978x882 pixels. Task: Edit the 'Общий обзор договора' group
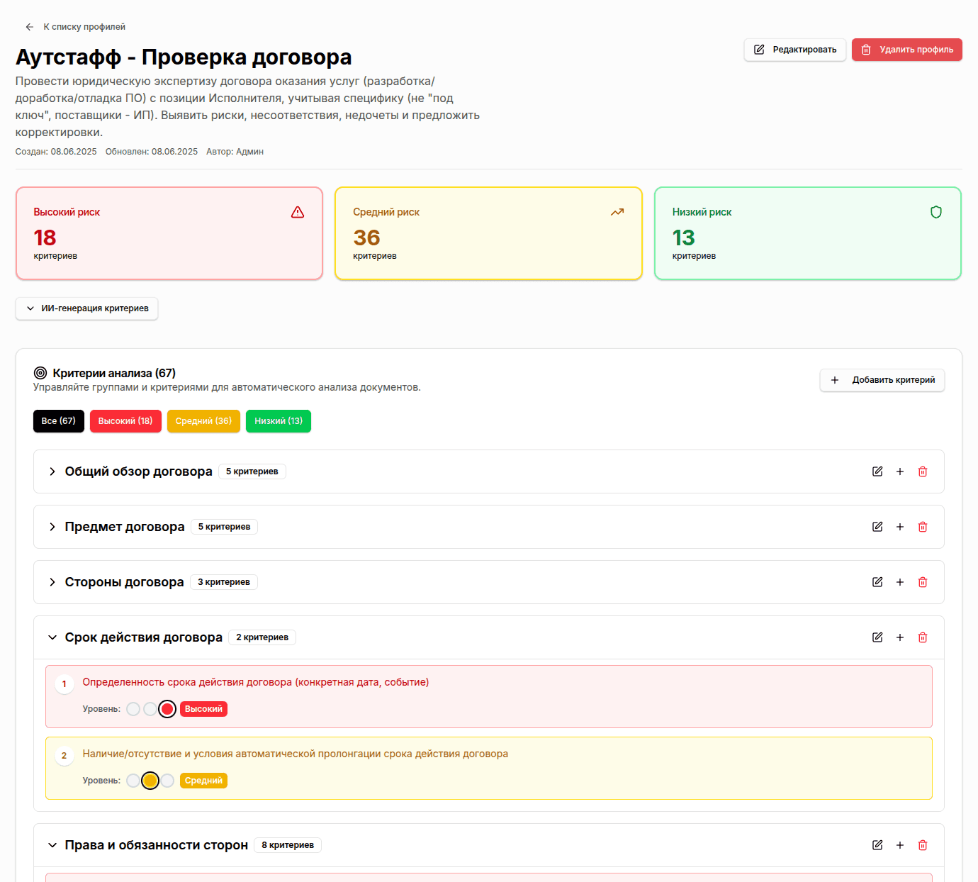click(877, 471)
